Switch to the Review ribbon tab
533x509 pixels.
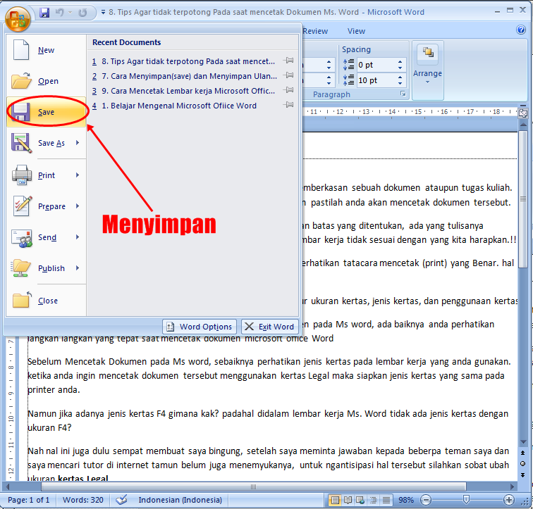coord(315,31)
